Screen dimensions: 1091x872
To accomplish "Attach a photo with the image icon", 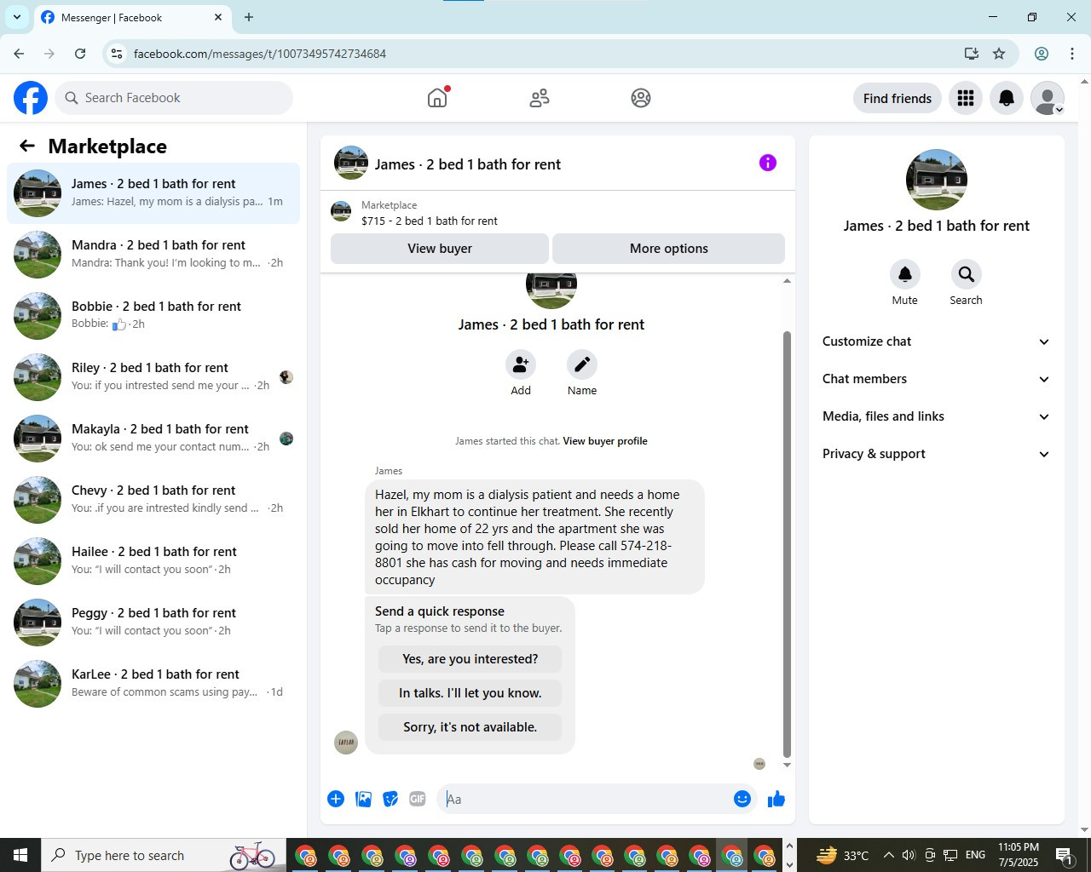I will click(363, 799).
